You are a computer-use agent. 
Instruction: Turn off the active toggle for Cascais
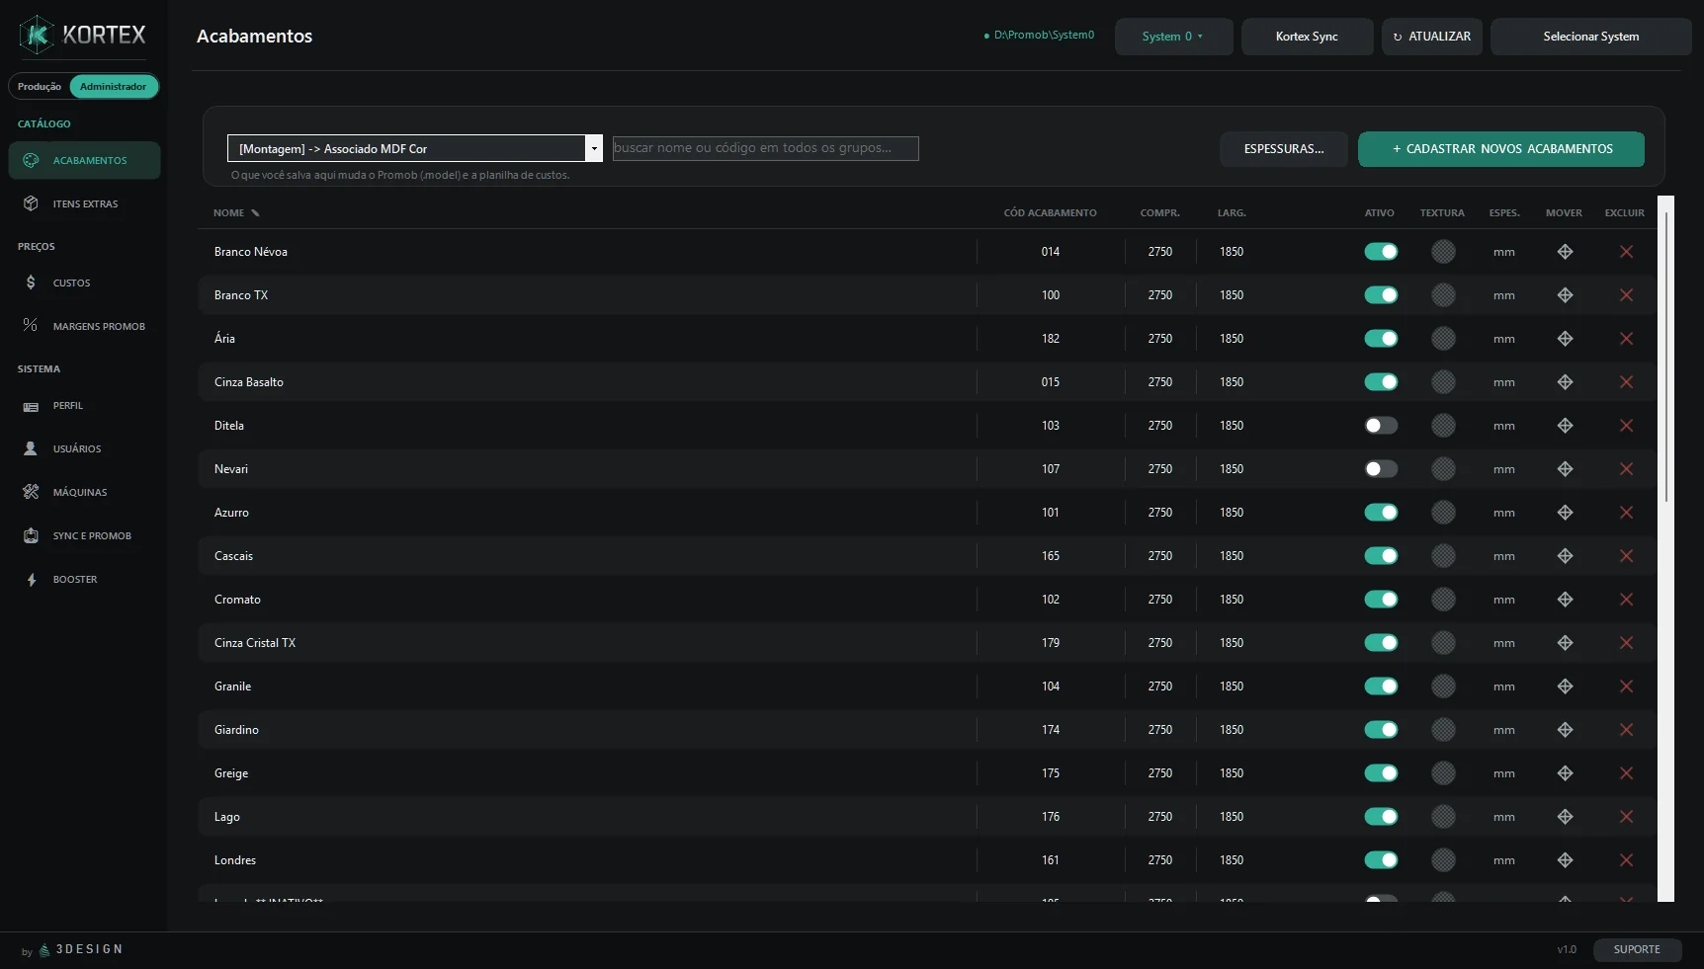1381,556
